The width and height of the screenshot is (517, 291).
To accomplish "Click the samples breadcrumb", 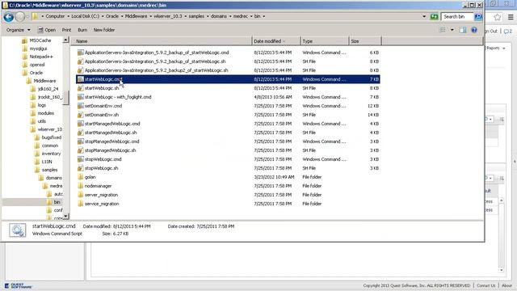I will 196,16.
